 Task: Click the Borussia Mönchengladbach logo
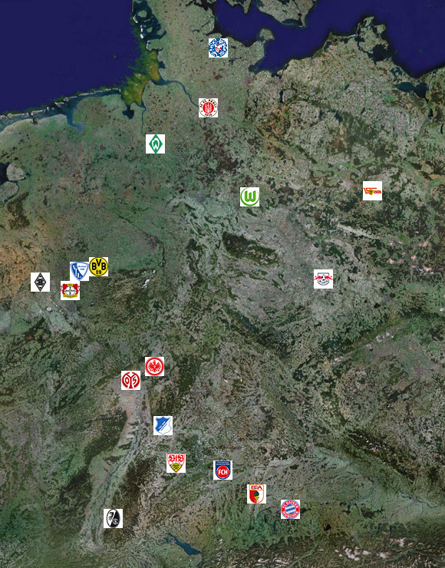pyautogui.click(x=40, y=282)
